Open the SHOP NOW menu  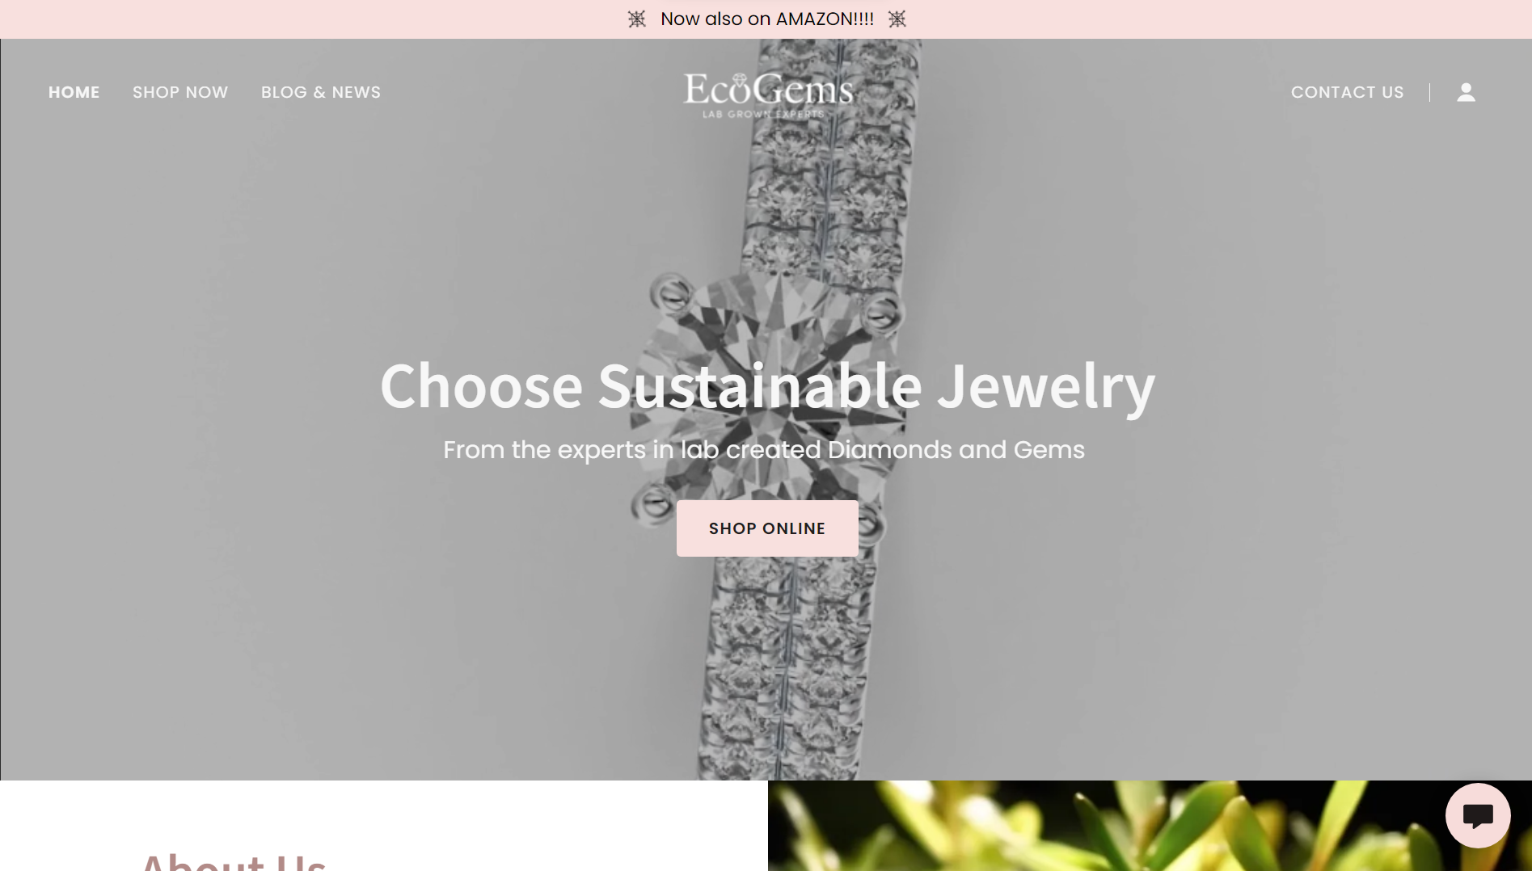180,92
